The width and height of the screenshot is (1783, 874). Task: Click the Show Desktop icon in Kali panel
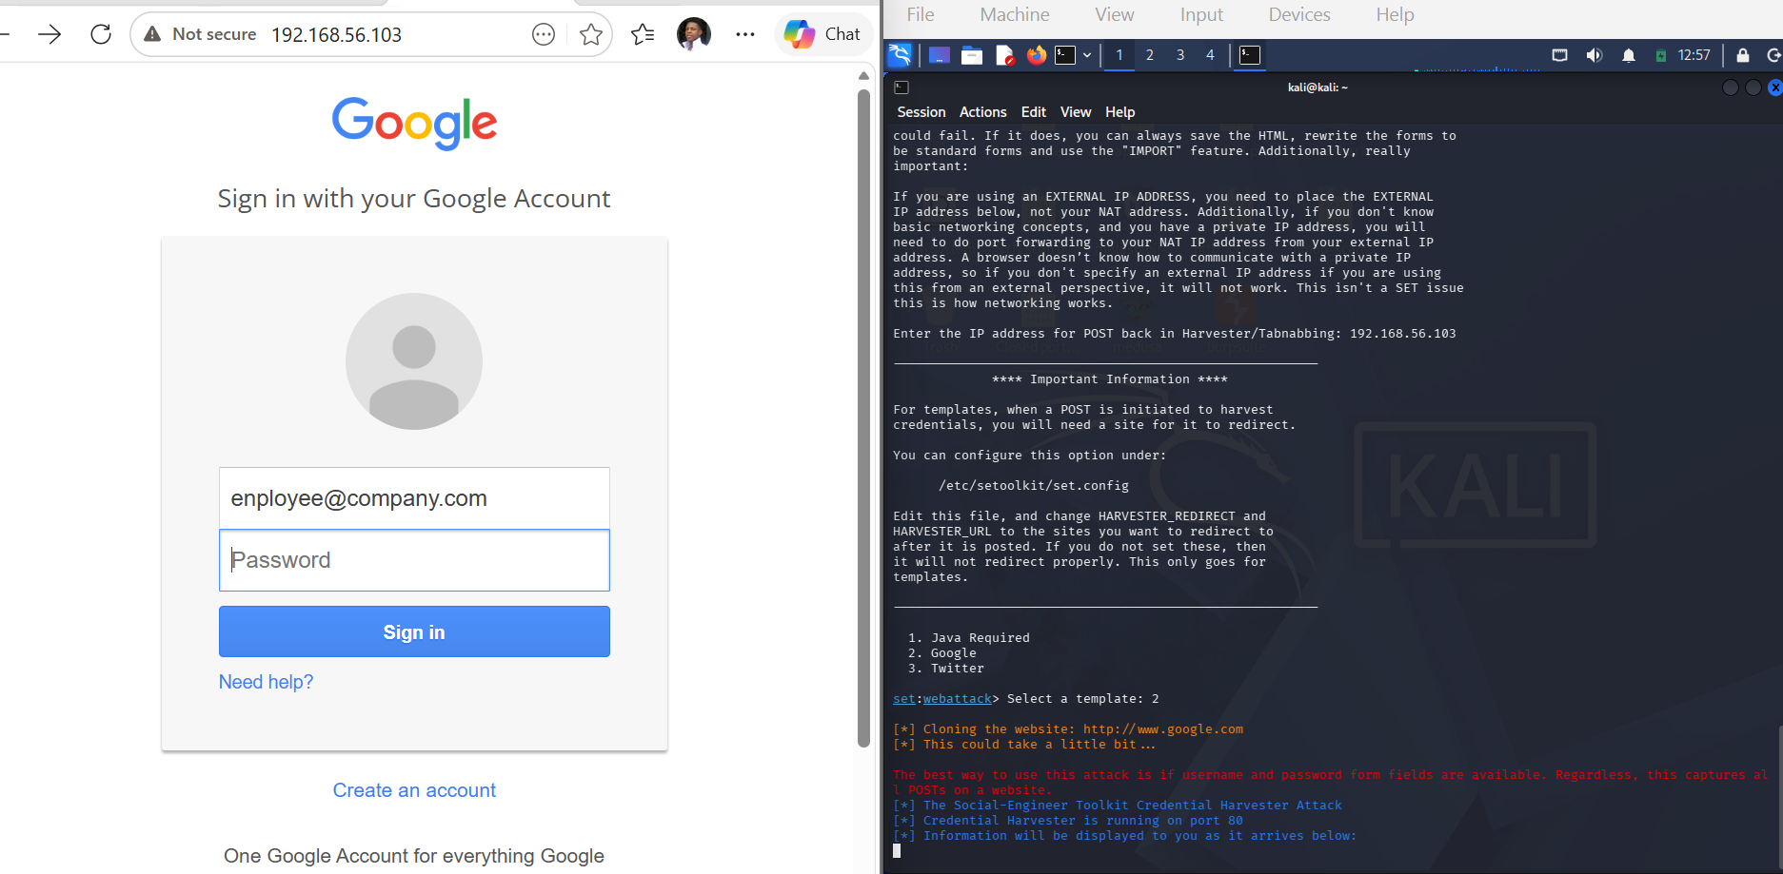pos(940,55)
